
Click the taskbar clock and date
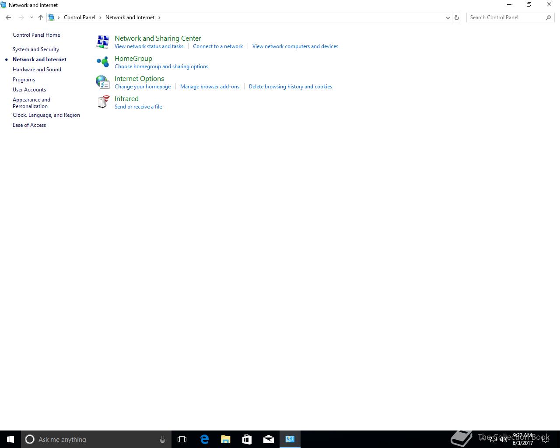click(x=523, y=439)
